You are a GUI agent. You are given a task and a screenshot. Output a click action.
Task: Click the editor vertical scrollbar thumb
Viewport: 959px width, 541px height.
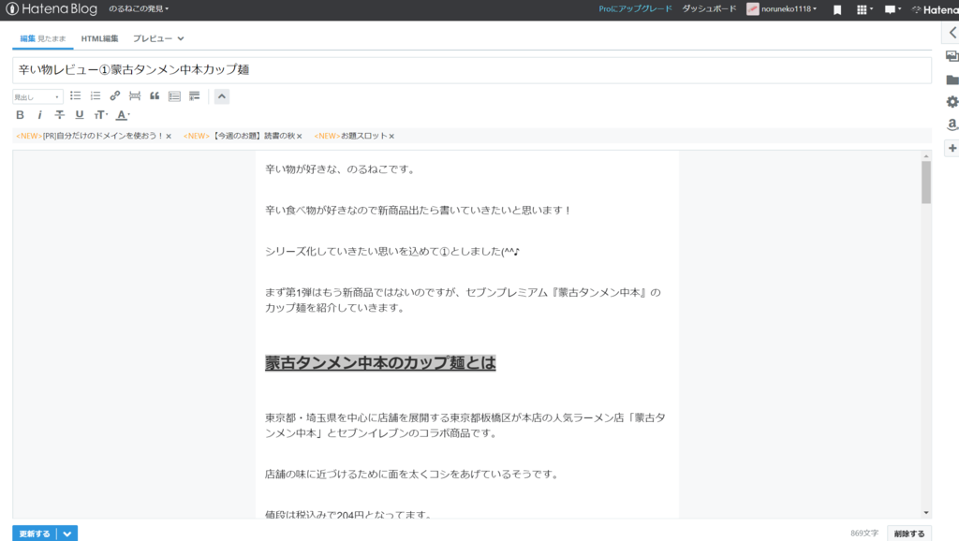tap(926, 183)
